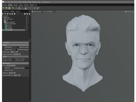
Task: Click the first sphere icon in Scene panel toolbar
Action: (x=3, y=14)
